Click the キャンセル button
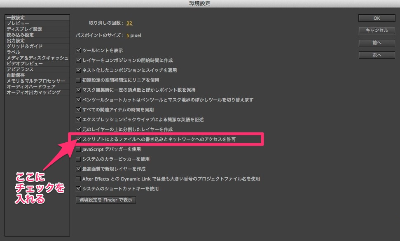 tap(377, 30)
